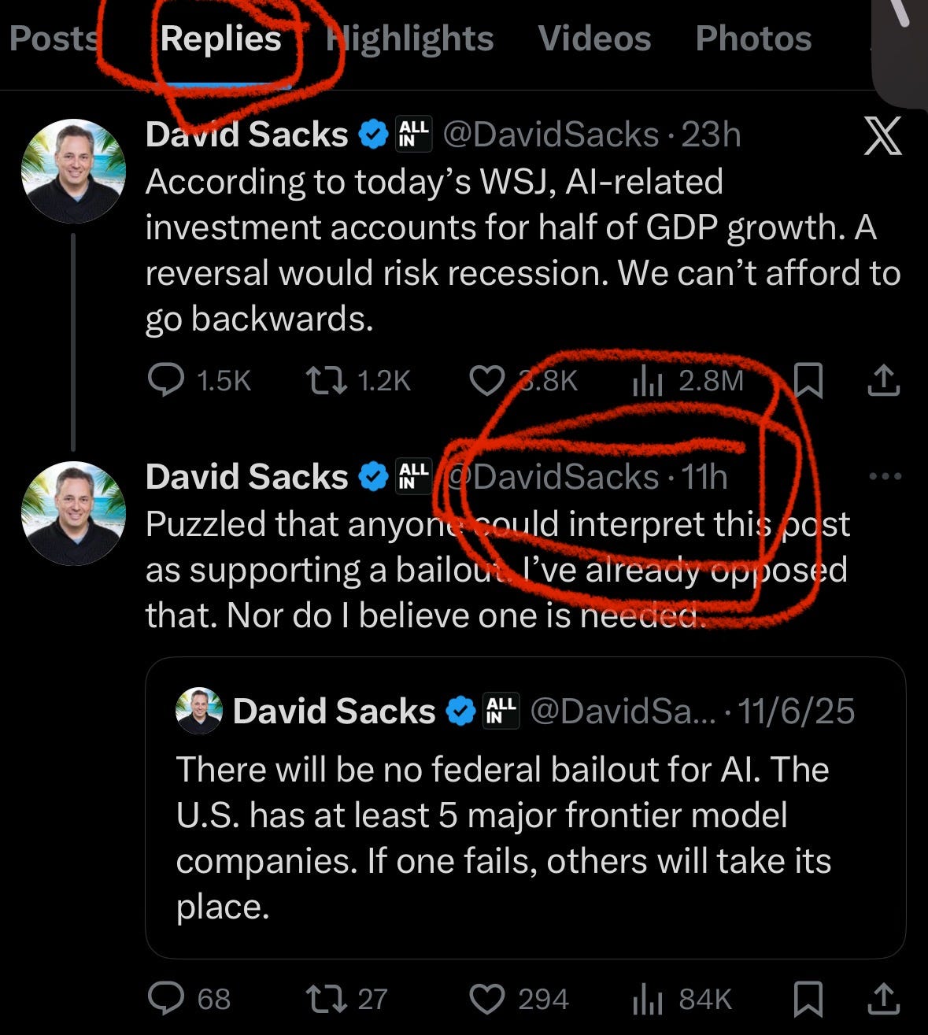Repost the AI investment GDP post
The height and width of the screenshot is (1035, 928).
click(x=359, y=381)
